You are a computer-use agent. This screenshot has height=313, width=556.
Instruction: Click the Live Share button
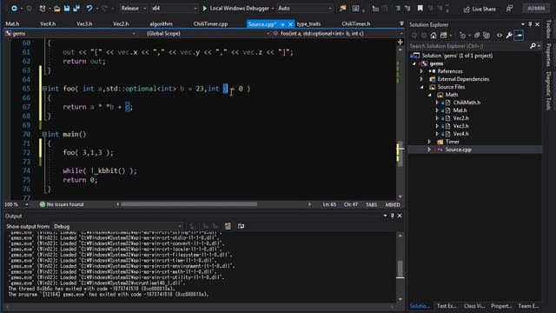480,9
